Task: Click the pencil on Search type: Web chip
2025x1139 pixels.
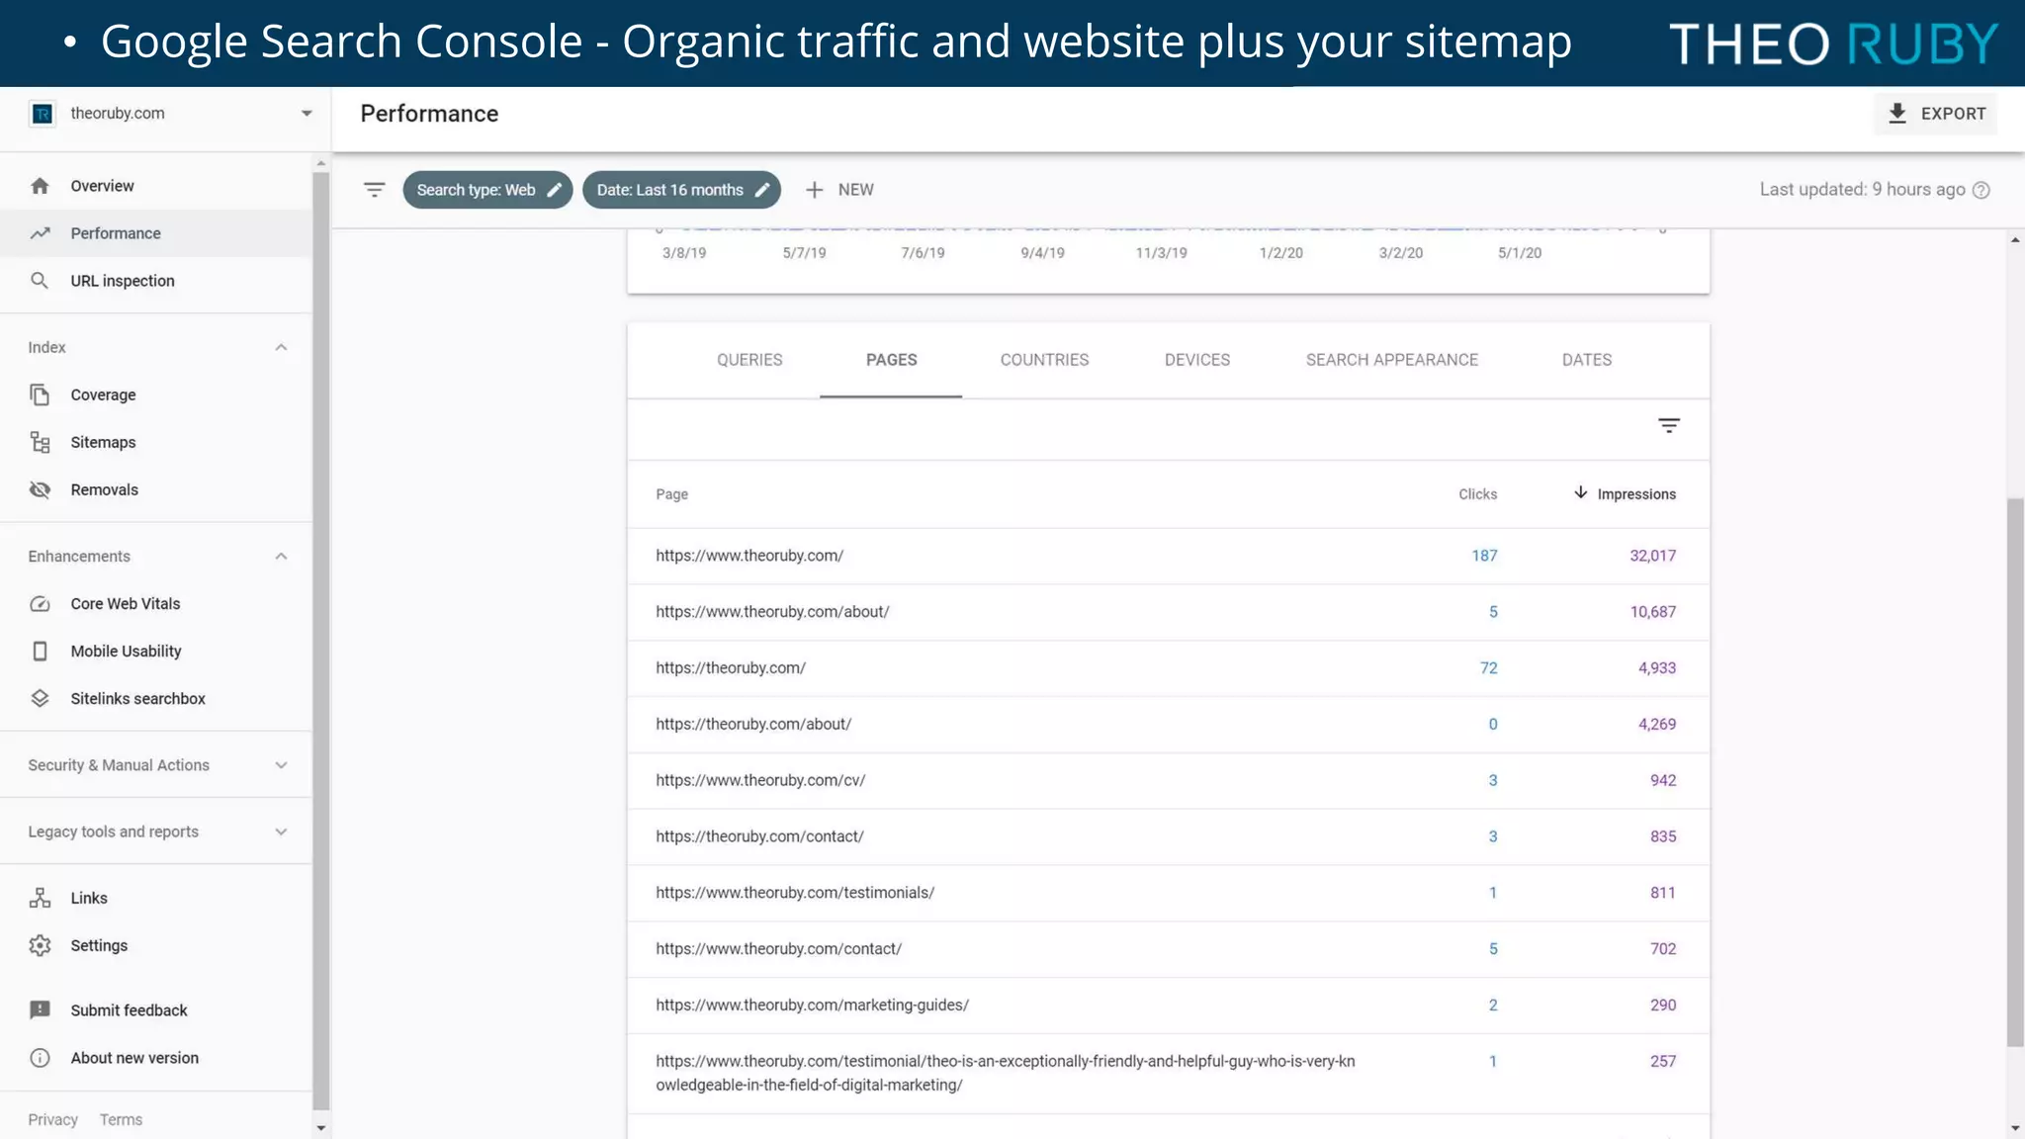Action: [x=555, y=190]
